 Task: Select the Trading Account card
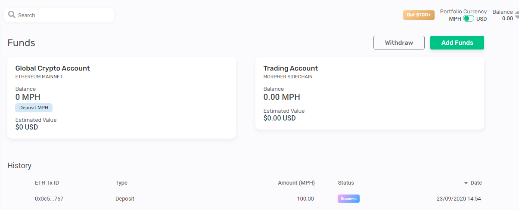[x=370, y=93]
